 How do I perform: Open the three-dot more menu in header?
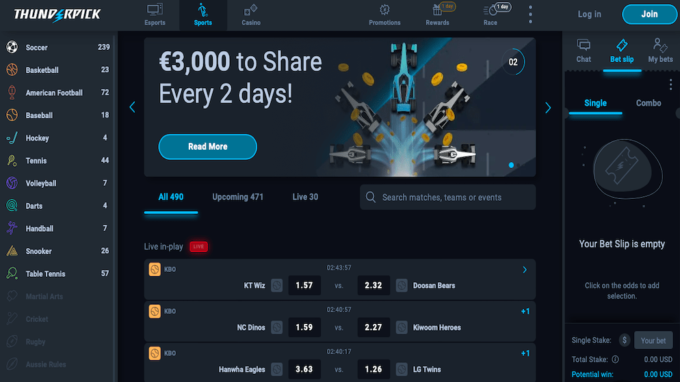click(x=530, y=14)
